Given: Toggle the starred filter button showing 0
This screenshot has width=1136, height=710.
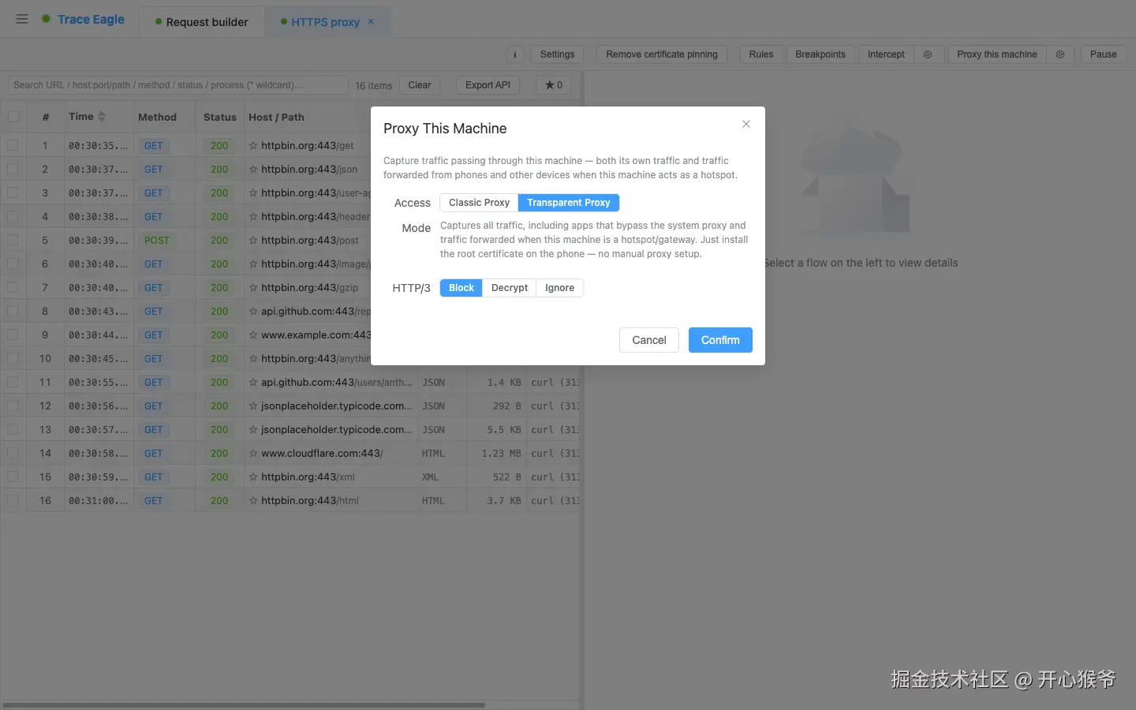Looking at the screenshot, I should click(554, 85).
